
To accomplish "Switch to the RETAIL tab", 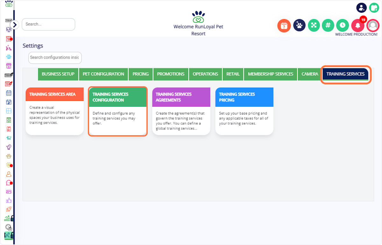I will [x=233, y=74].
